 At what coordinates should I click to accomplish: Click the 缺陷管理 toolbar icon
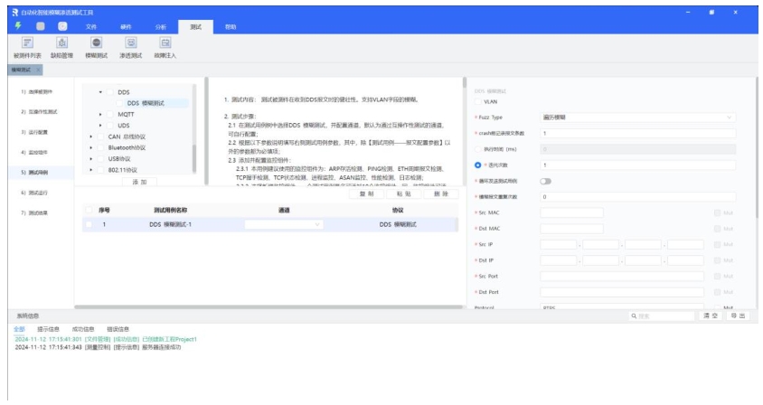pyautogui.click(x=61, y=43)
